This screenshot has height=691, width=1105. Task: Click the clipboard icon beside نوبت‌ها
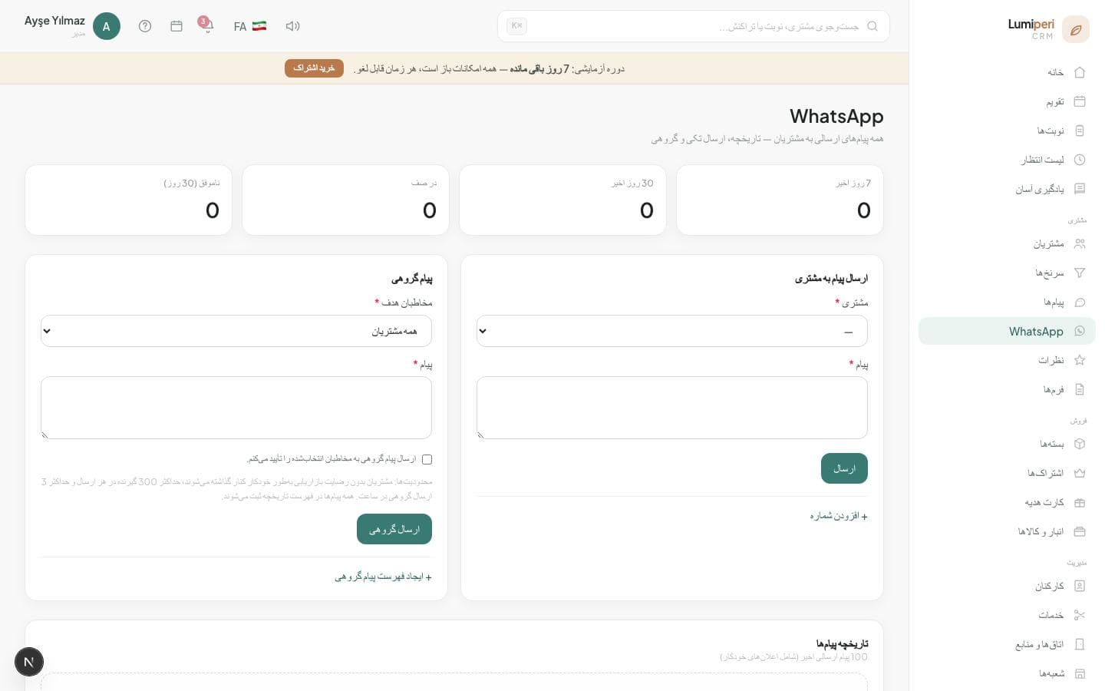[1080, 131]
